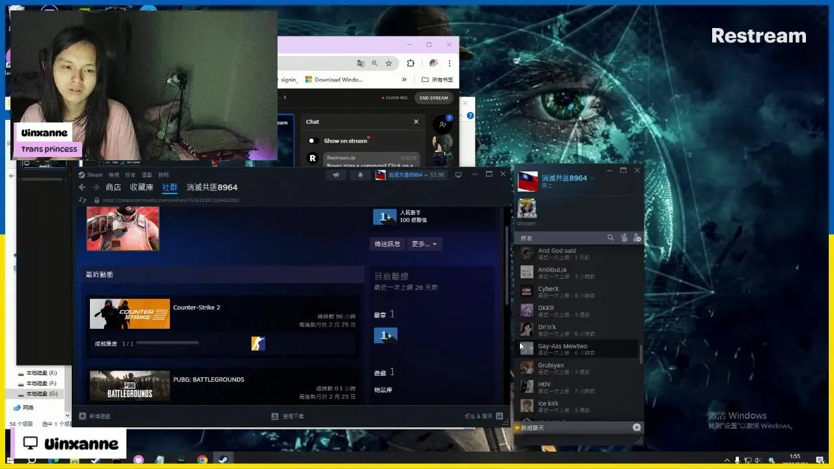834x469 pixels.
Task: Select friend 'Grubiyan'
Action: tap(577, 368)
